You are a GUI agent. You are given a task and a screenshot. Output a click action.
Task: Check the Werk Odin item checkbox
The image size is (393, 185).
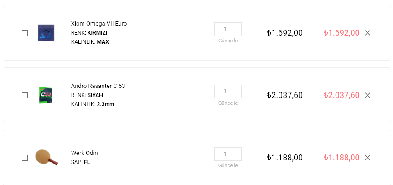click(25, 158)
